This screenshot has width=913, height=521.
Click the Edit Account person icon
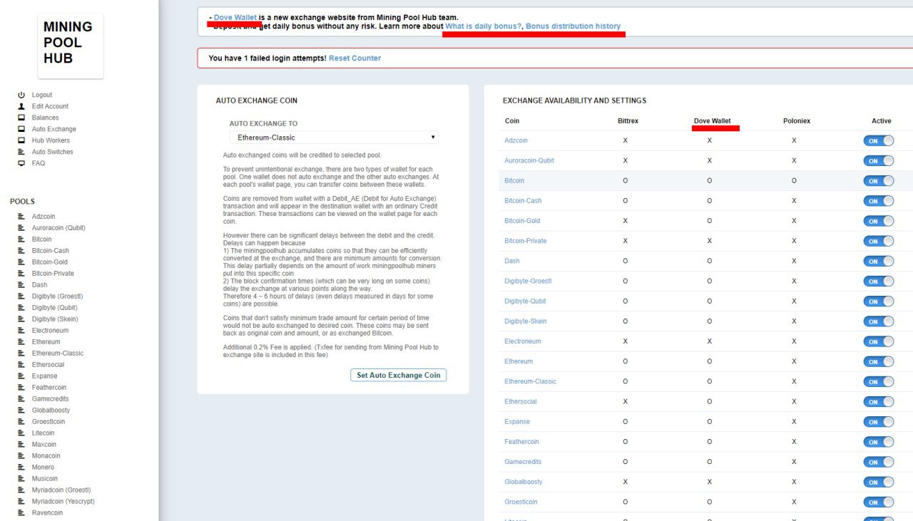(x=21, y=106)
